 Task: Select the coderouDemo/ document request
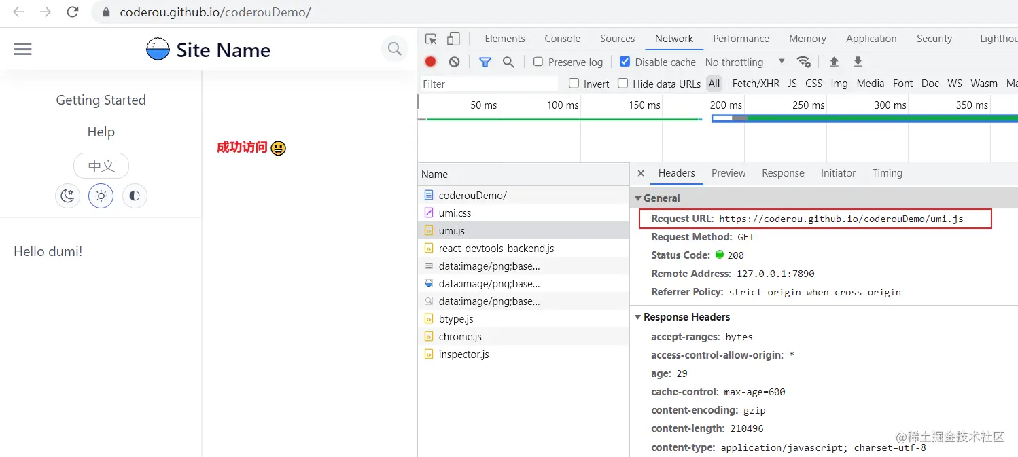coord(523,195)
